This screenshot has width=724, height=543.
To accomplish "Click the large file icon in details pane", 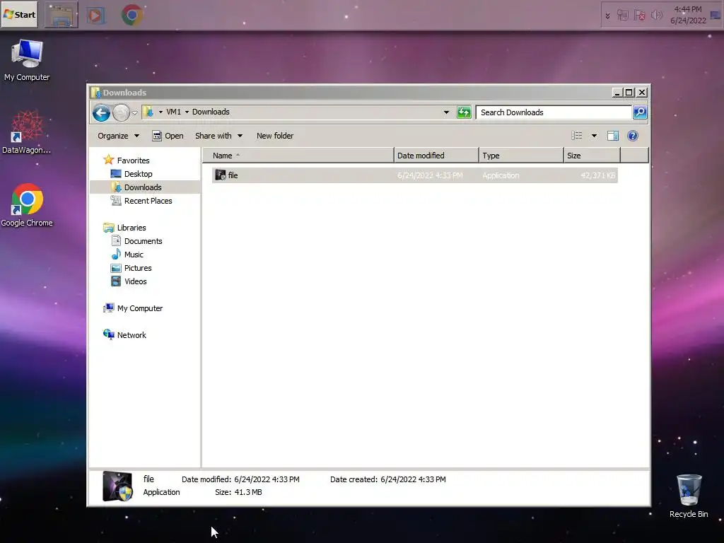I will (x=118, y=486).
